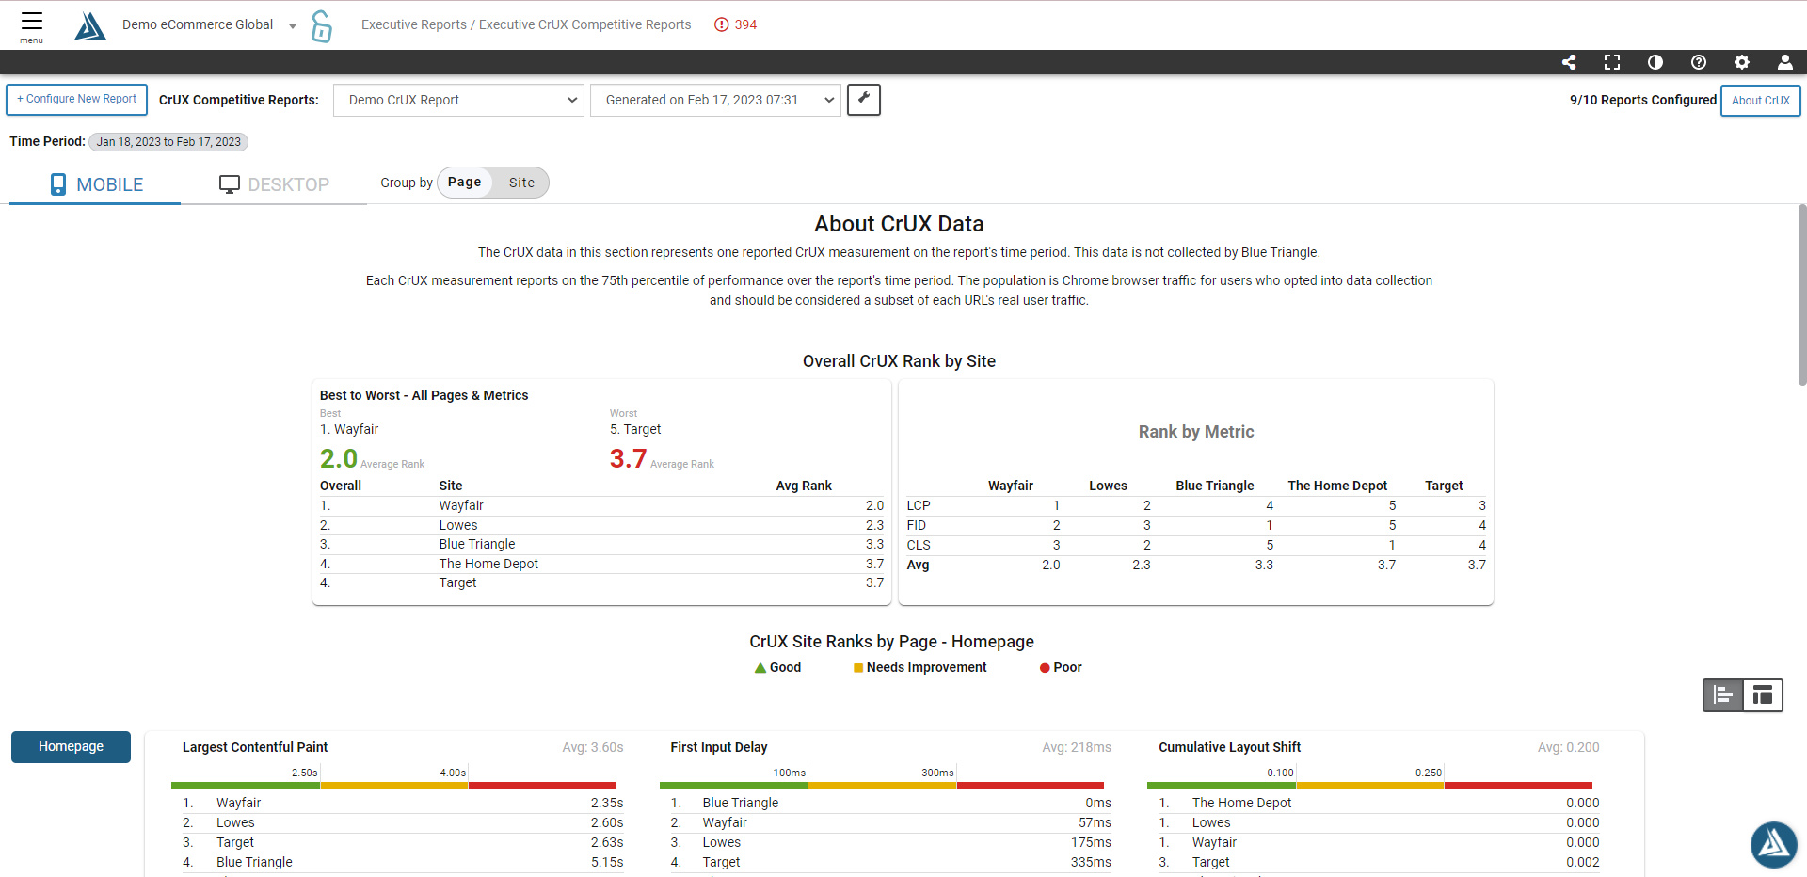Group by Page toggle option
The width and height of the screenshot is (1807, 877).
465,183
